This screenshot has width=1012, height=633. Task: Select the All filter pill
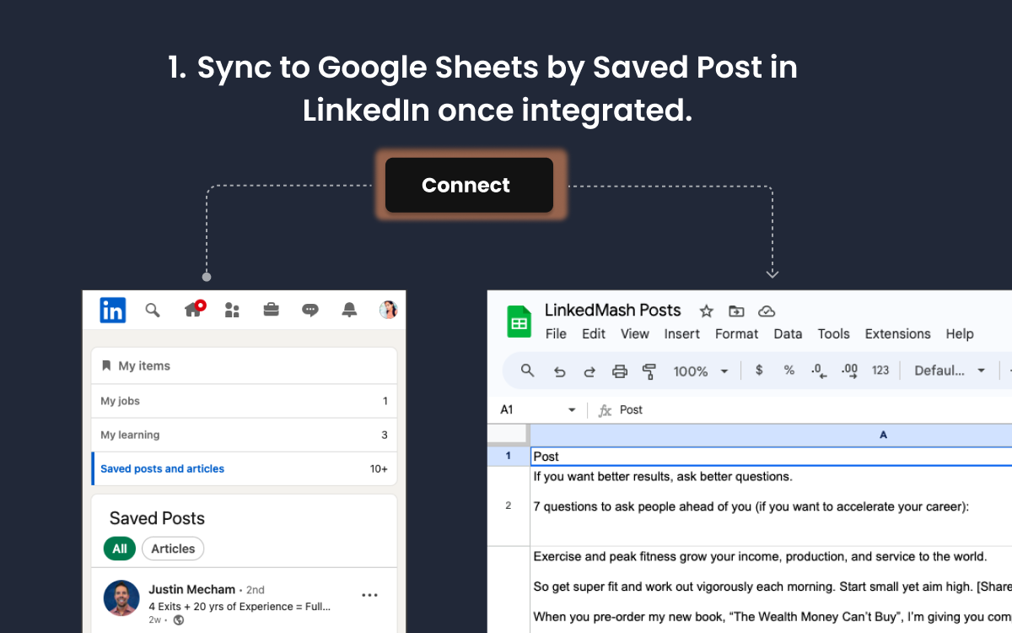click(x=120, y=549)
